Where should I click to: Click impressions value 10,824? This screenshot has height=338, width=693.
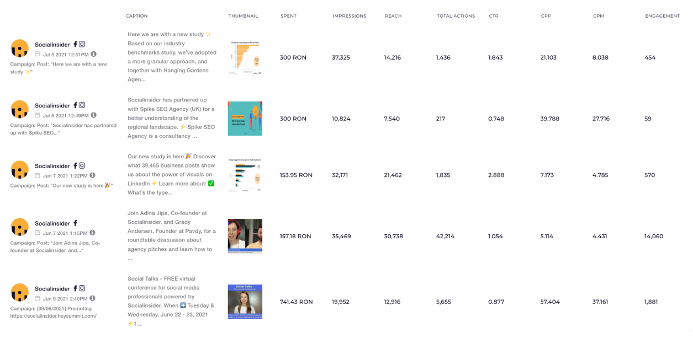click(x=341, y=119)
